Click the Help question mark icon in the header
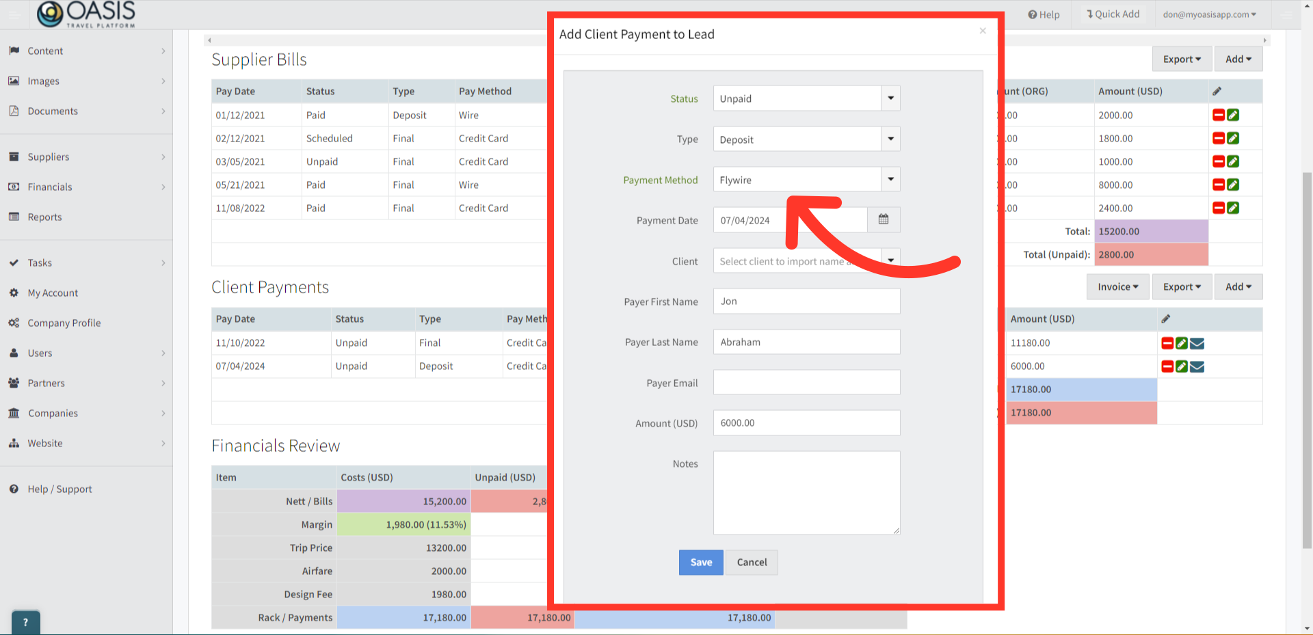The height and width of the screenshot is (635, 1313). [x=1031, y=14]
